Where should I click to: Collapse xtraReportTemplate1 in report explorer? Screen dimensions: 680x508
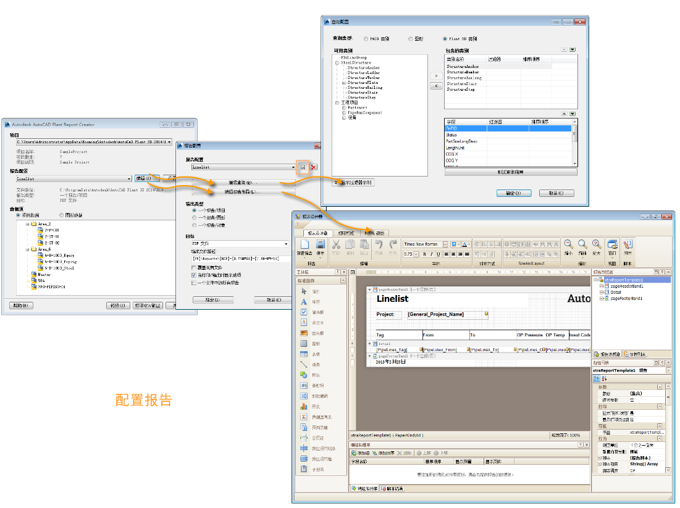[x=595, y=280]
